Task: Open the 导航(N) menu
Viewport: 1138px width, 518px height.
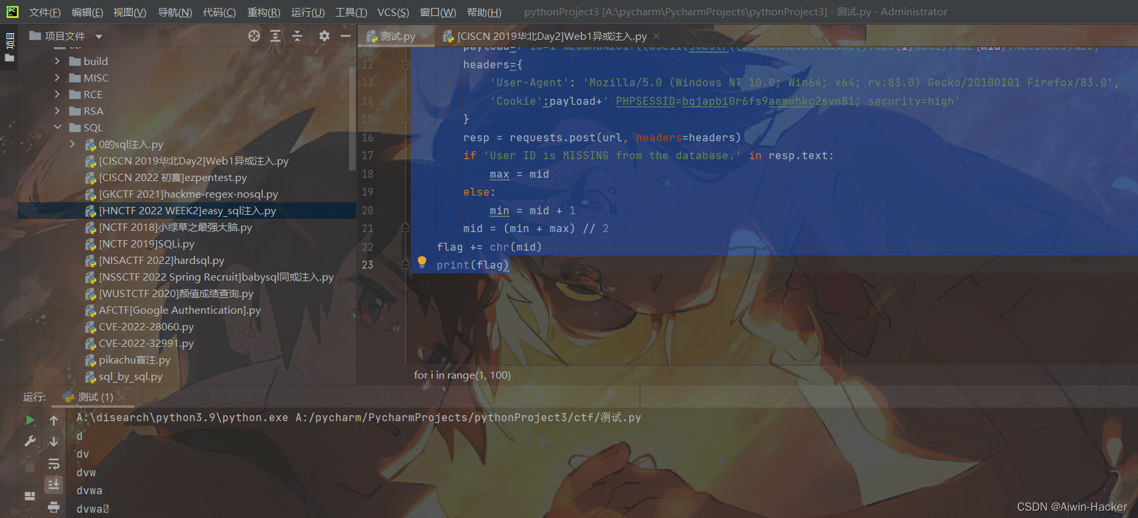Action: (x=175, y=12)
